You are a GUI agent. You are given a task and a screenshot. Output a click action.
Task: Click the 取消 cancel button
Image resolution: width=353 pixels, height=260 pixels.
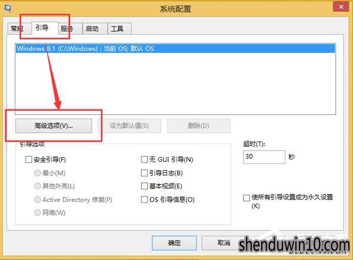pos(224,243)
